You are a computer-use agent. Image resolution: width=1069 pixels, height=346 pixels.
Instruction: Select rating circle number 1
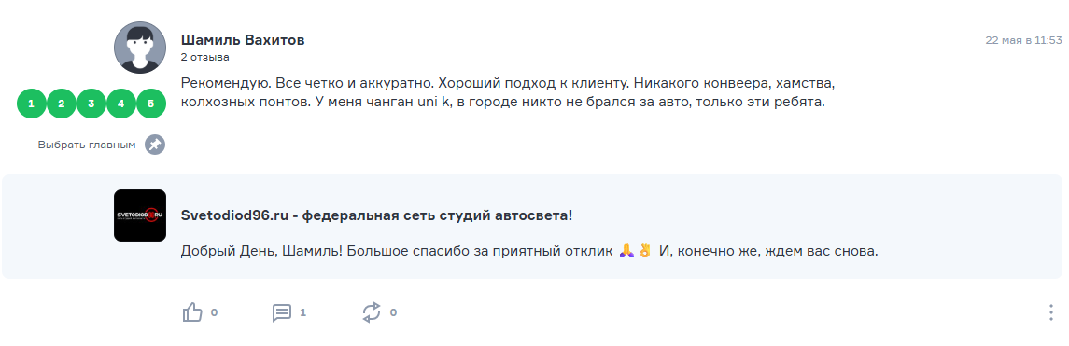[32, 104]
